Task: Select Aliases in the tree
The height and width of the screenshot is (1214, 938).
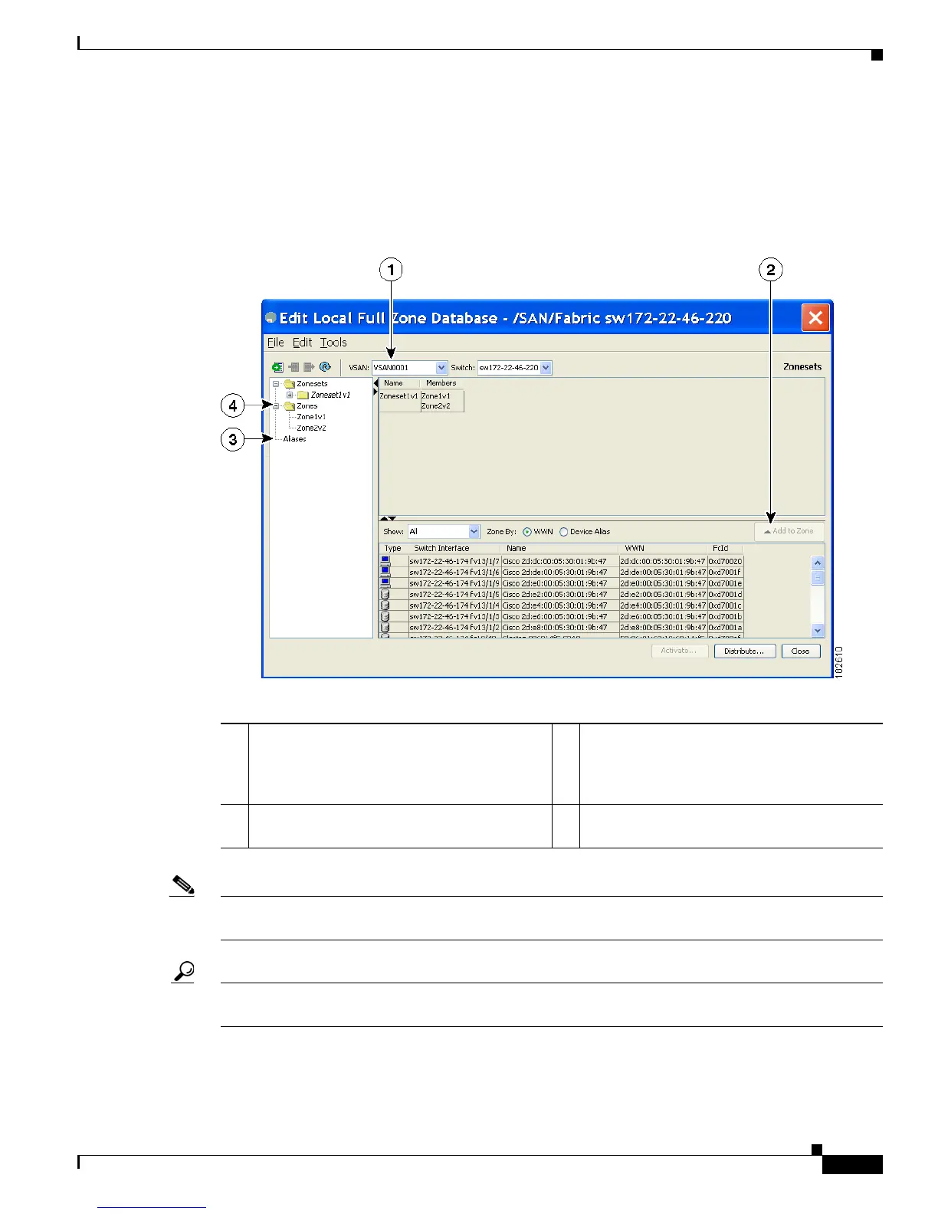Action: (294, 439)
